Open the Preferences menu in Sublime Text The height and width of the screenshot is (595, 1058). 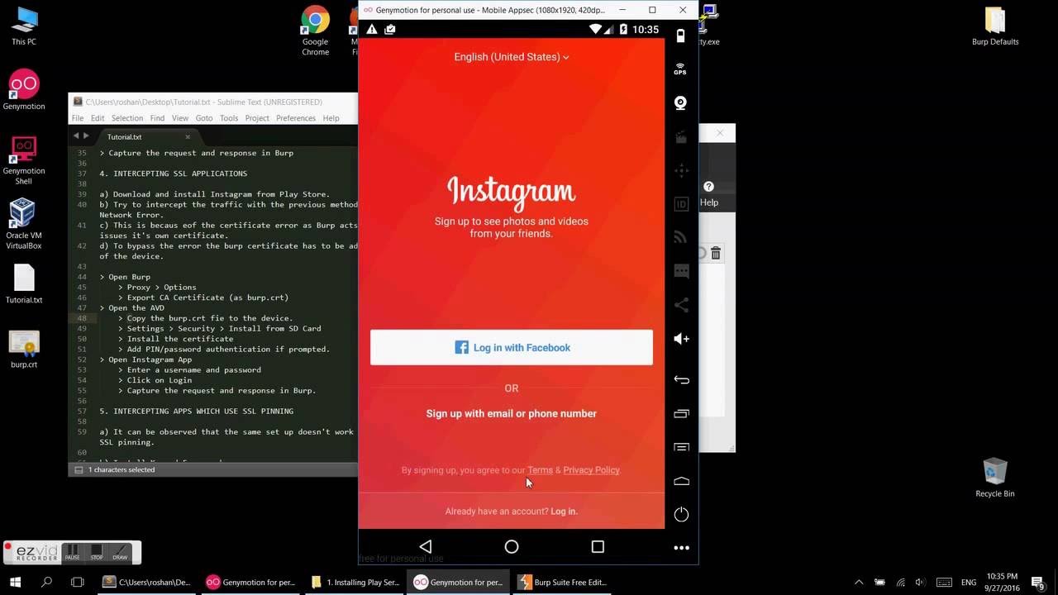click(x=296, y=118)
